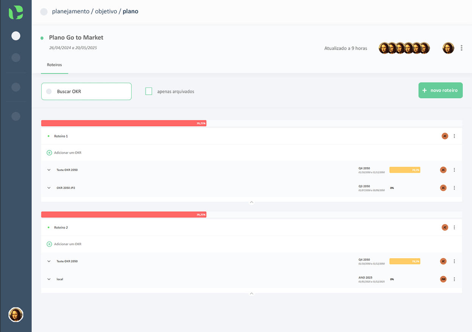Open three-dot menu beside Plano Go to Market
This screenshot has width=472, height=332.
tap(461, 48)
